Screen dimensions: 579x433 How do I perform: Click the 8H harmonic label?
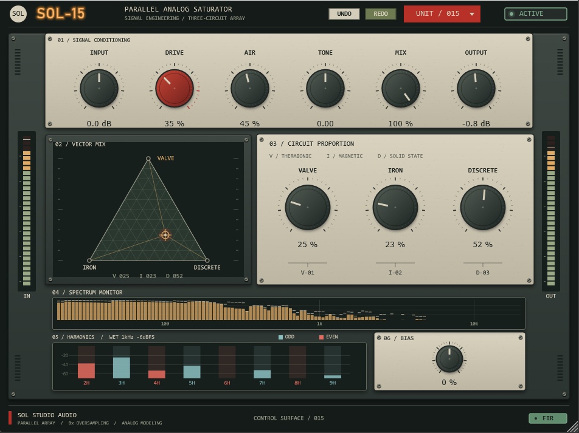pos(297,383)
